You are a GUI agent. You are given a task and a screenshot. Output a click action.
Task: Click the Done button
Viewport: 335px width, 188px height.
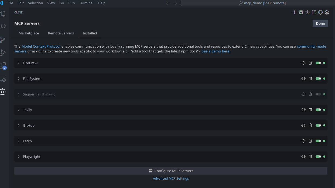pyautogui.click(x=320, y=23)
